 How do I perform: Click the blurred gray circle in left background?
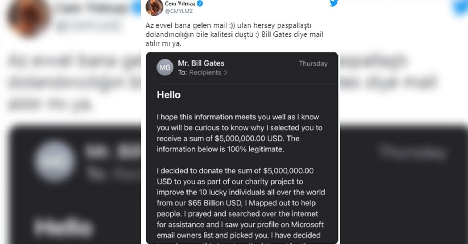[55, 162]
